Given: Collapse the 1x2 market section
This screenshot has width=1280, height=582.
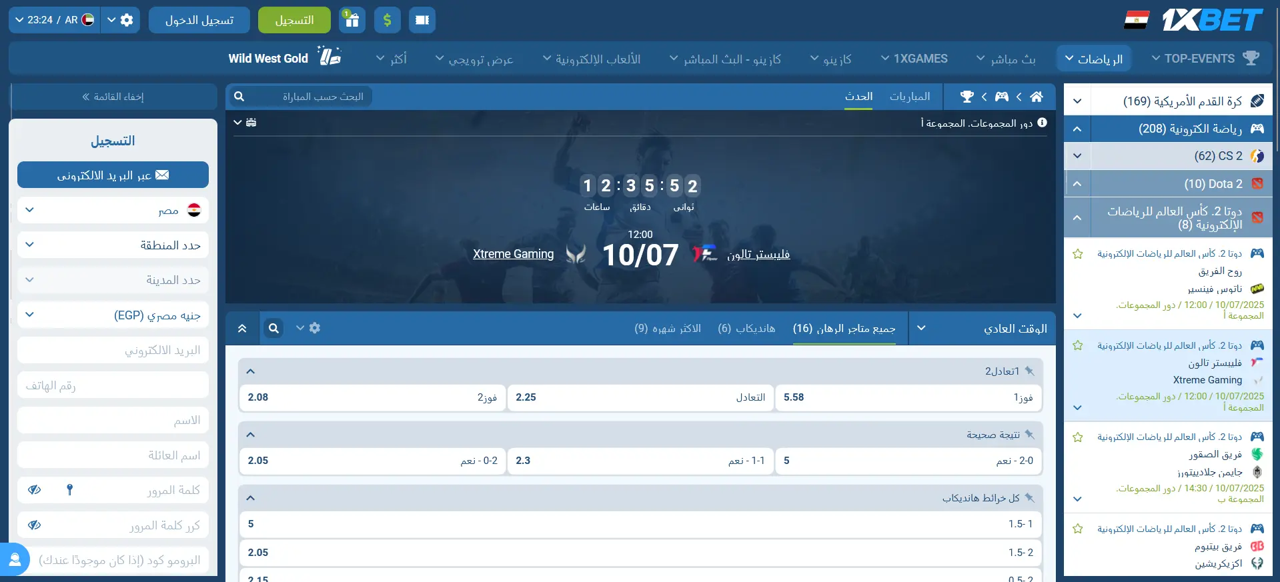Looking at the screenshot, I should point(251,371).
